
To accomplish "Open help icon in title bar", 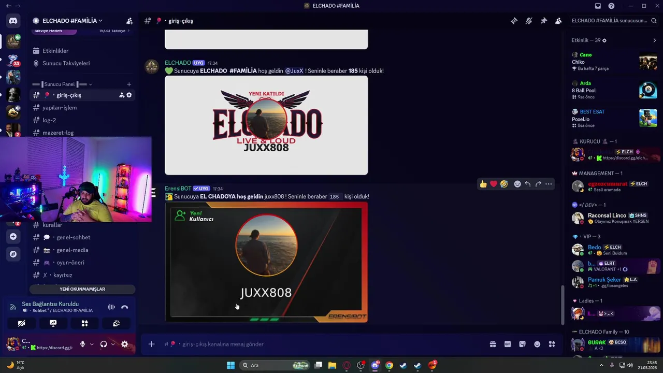I will pyautogui.click(x=612, y=6).
